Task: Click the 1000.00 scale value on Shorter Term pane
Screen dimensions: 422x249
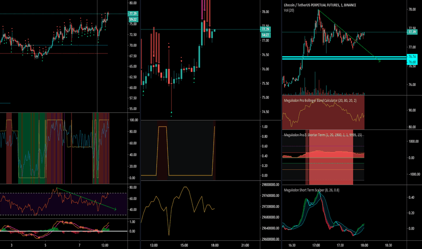Action: point(413,141)
